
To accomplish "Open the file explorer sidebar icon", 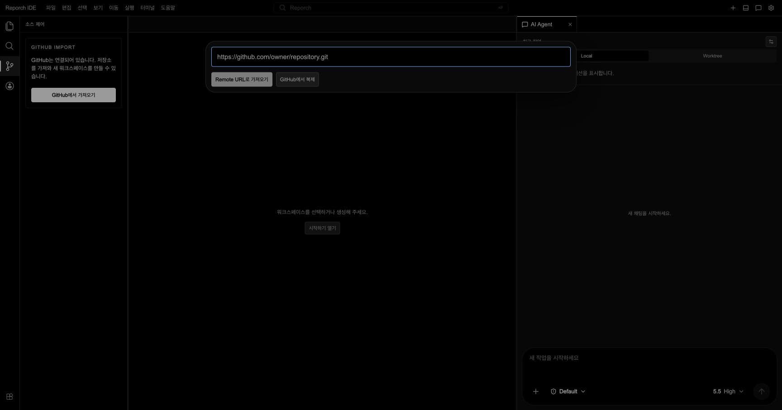I will 10,26.
